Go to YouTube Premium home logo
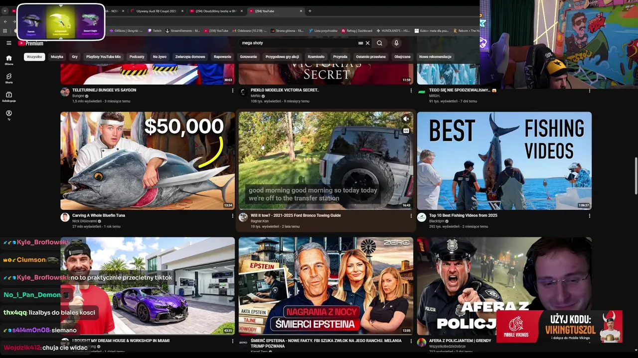 31,43
